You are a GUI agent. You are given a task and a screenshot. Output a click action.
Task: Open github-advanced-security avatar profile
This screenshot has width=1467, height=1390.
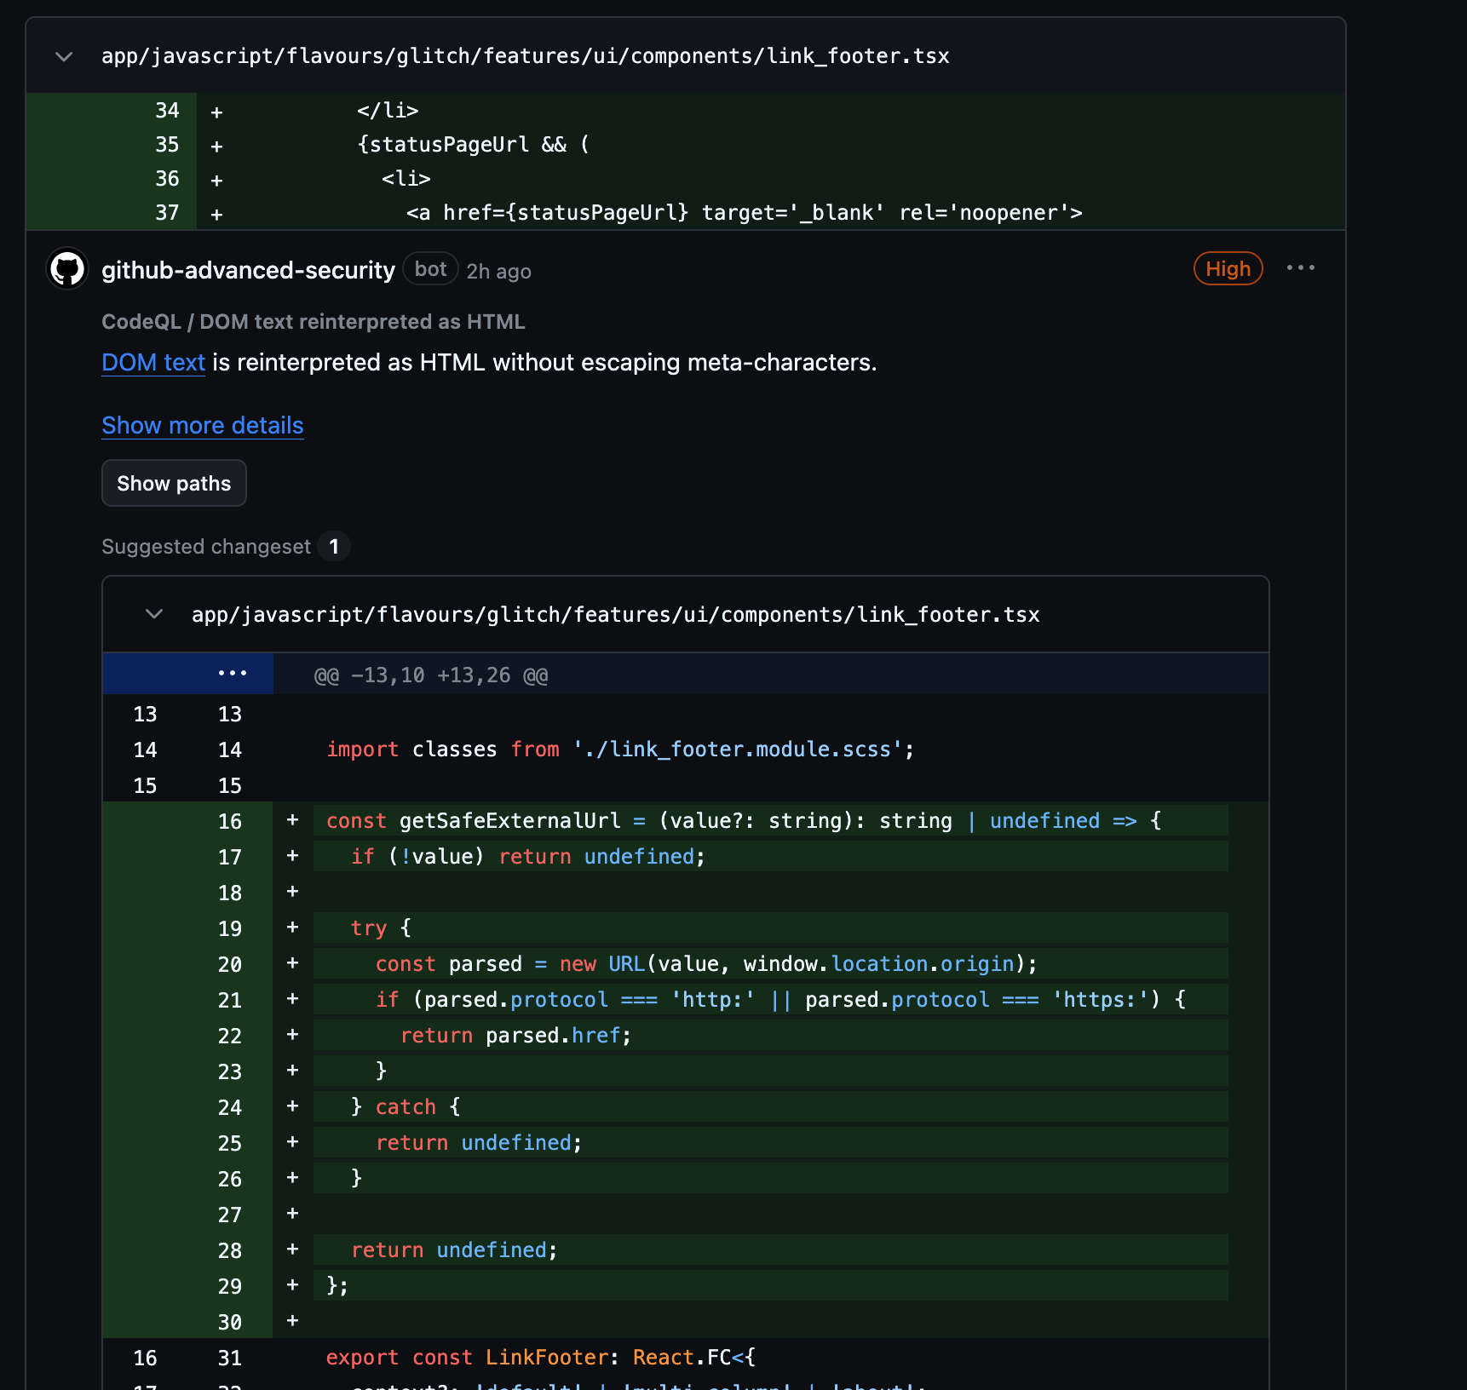pos(67,269)
